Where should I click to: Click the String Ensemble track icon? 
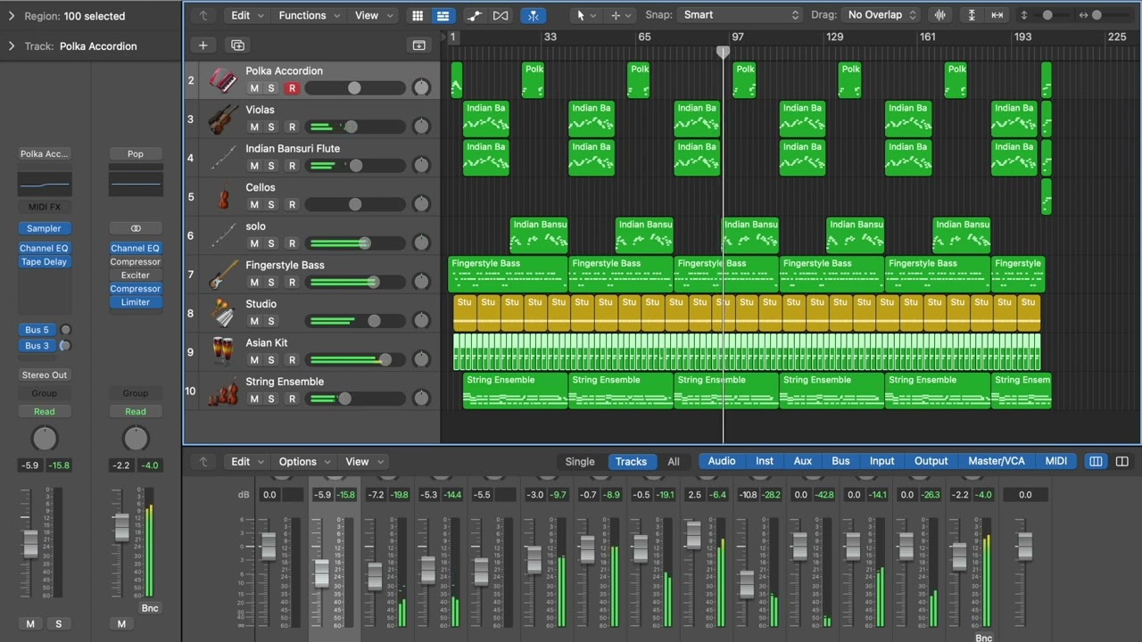[x=223, y=391]
